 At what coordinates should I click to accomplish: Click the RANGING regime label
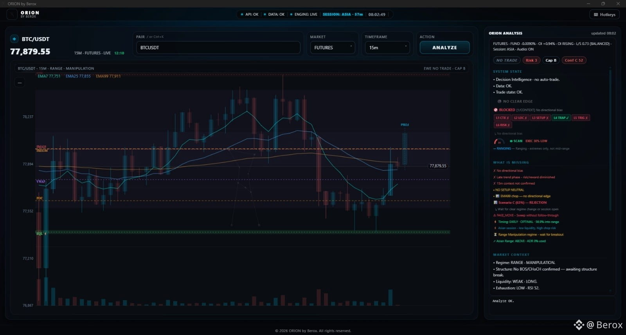point(504,149)
